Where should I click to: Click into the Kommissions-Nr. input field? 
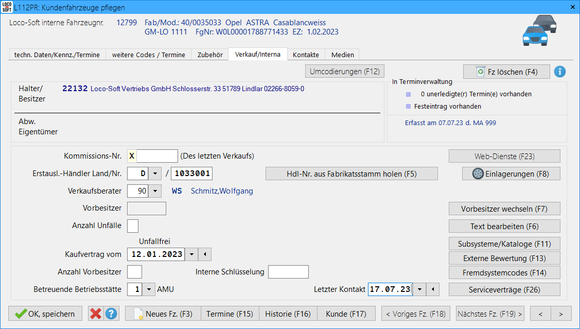(157, 156)
